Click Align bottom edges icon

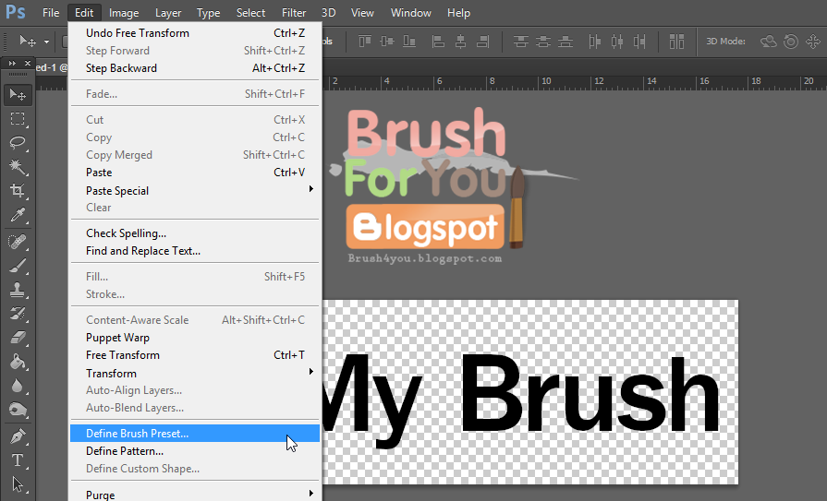point(408,42)
